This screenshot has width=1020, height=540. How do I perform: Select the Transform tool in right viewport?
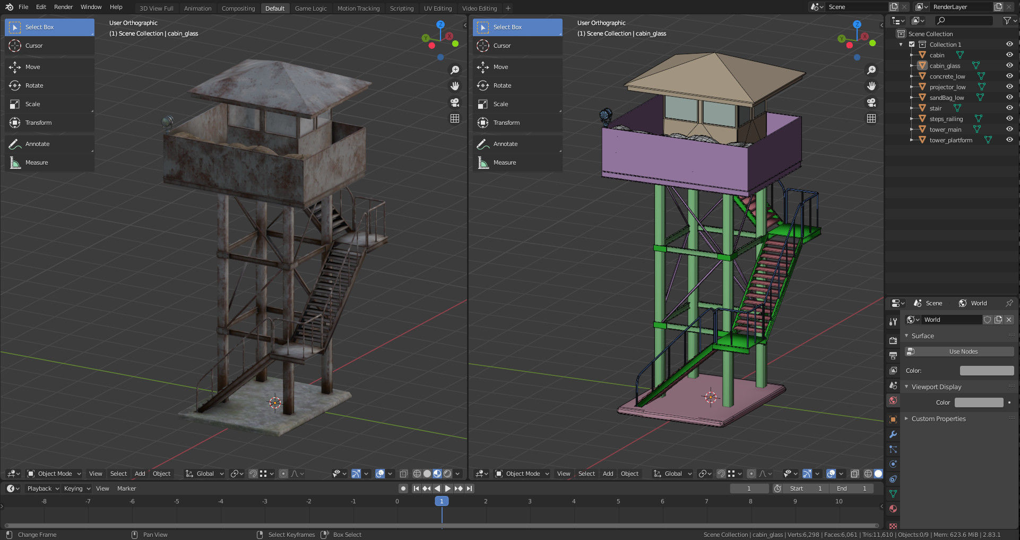517,123
